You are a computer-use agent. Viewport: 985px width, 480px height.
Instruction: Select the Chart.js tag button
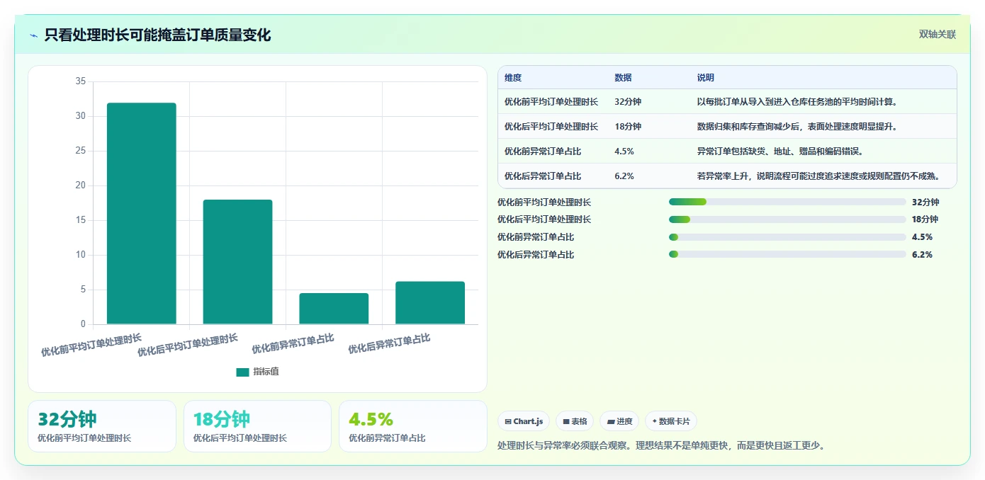coord(524,421)
